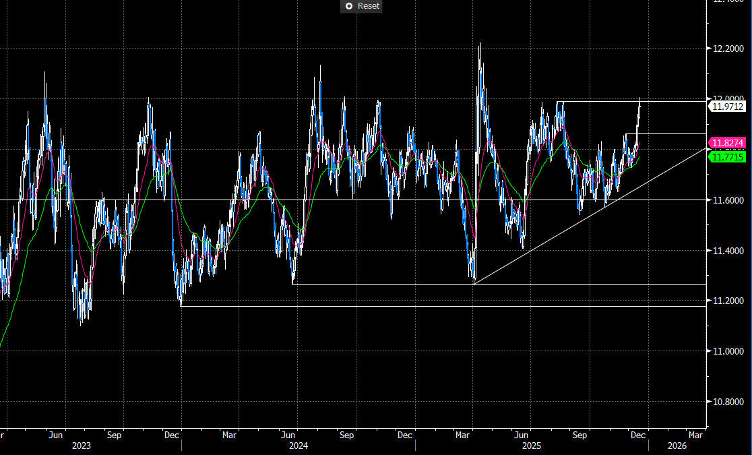The width and height of the screenshot is (752, 455).
Task: Click the 2025 year label on time axis
Action: tap(532, 446)
